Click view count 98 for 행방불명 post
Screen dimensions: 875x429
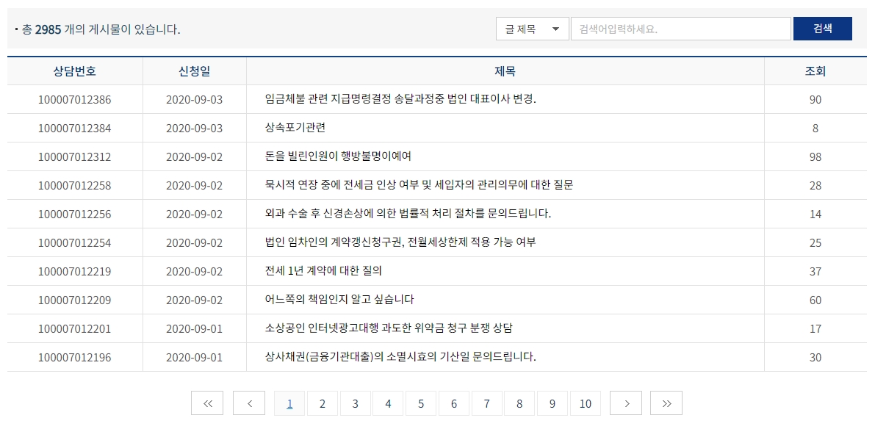(815, 157)
